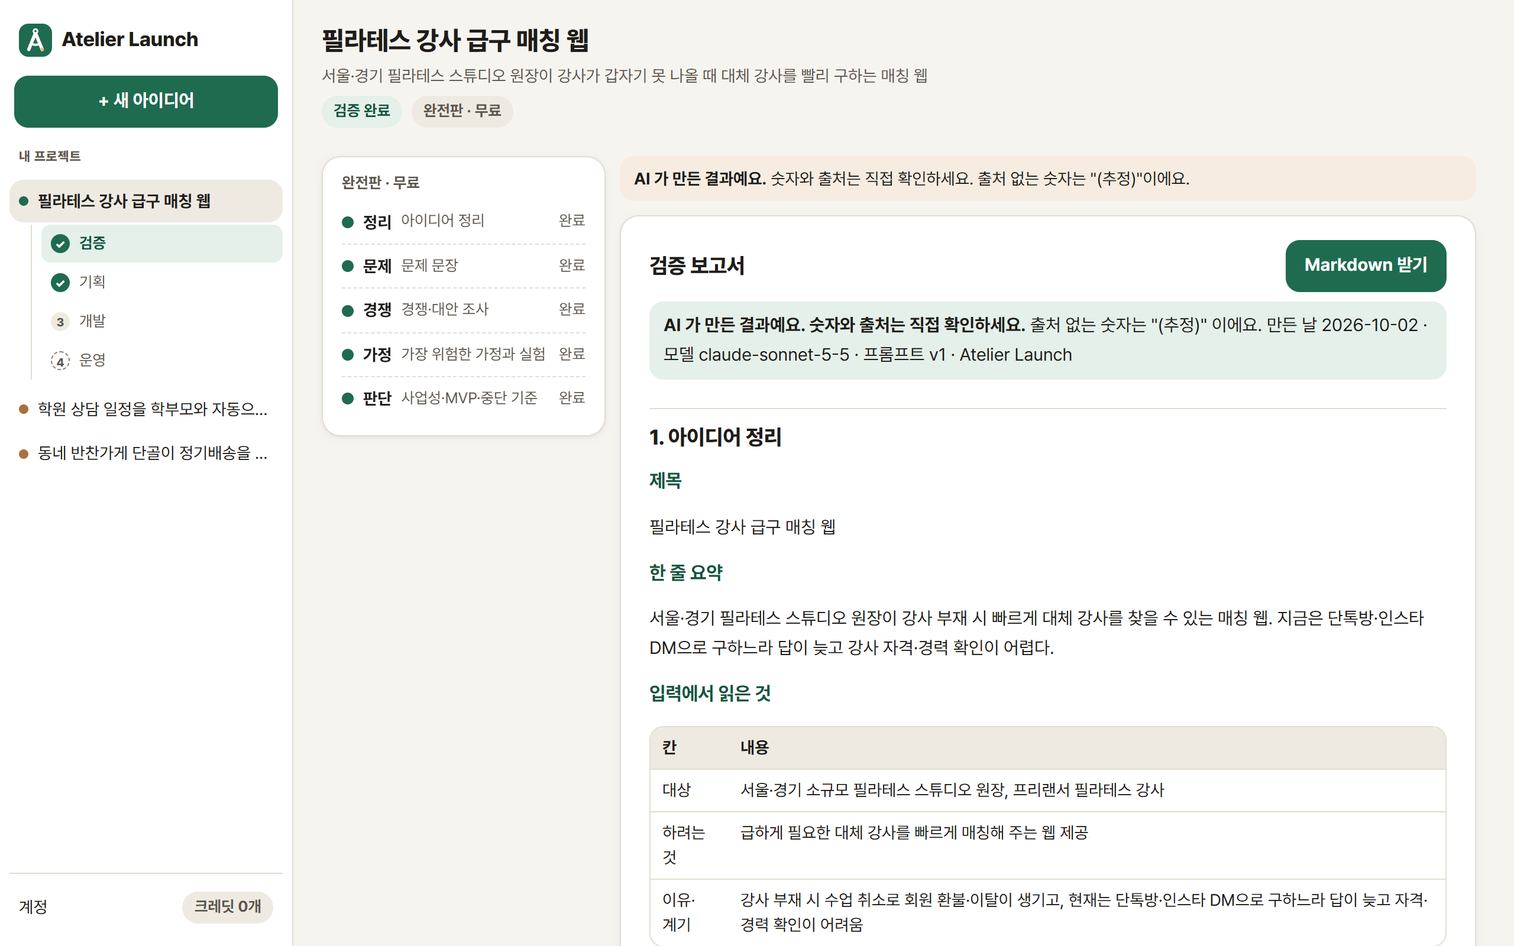Click the 제목 subheading
Screen dimensions: 1514x946
(x=665, y=481)
